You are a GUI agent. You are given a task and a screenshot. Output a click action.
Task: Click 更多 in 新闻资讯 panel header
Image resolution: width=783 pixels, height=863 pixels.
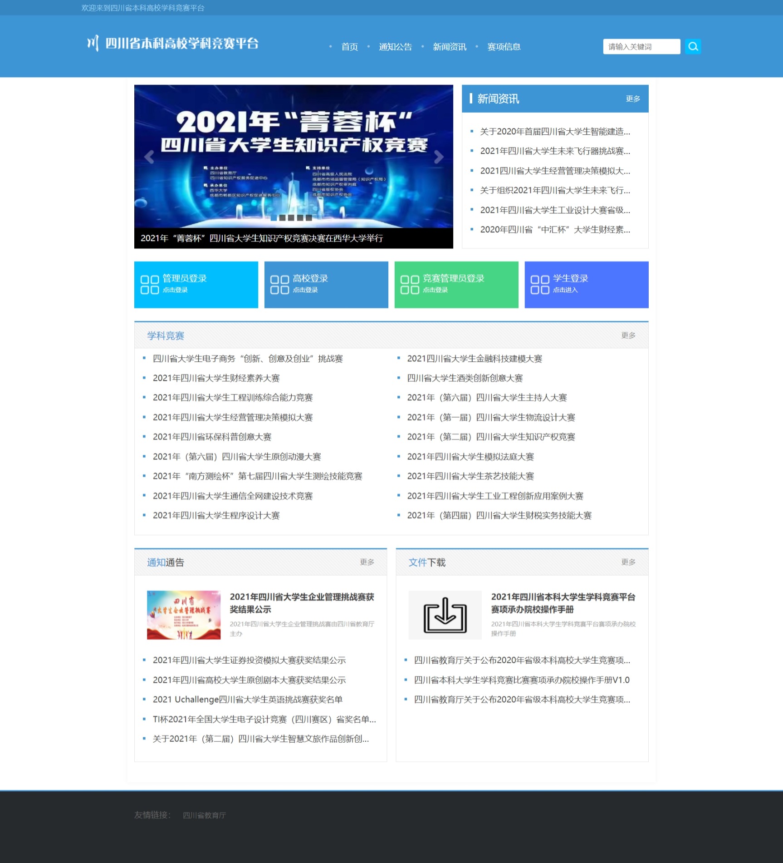633,99
